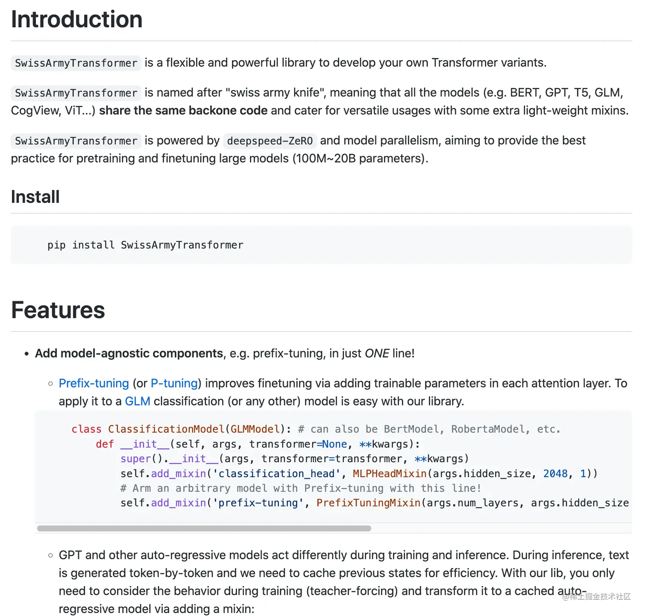Click the '(100M~20B parameters)' text
Image resolution: width=646 pixels, height=616 pixels.
pyautogui.click(x=360, y=158)
